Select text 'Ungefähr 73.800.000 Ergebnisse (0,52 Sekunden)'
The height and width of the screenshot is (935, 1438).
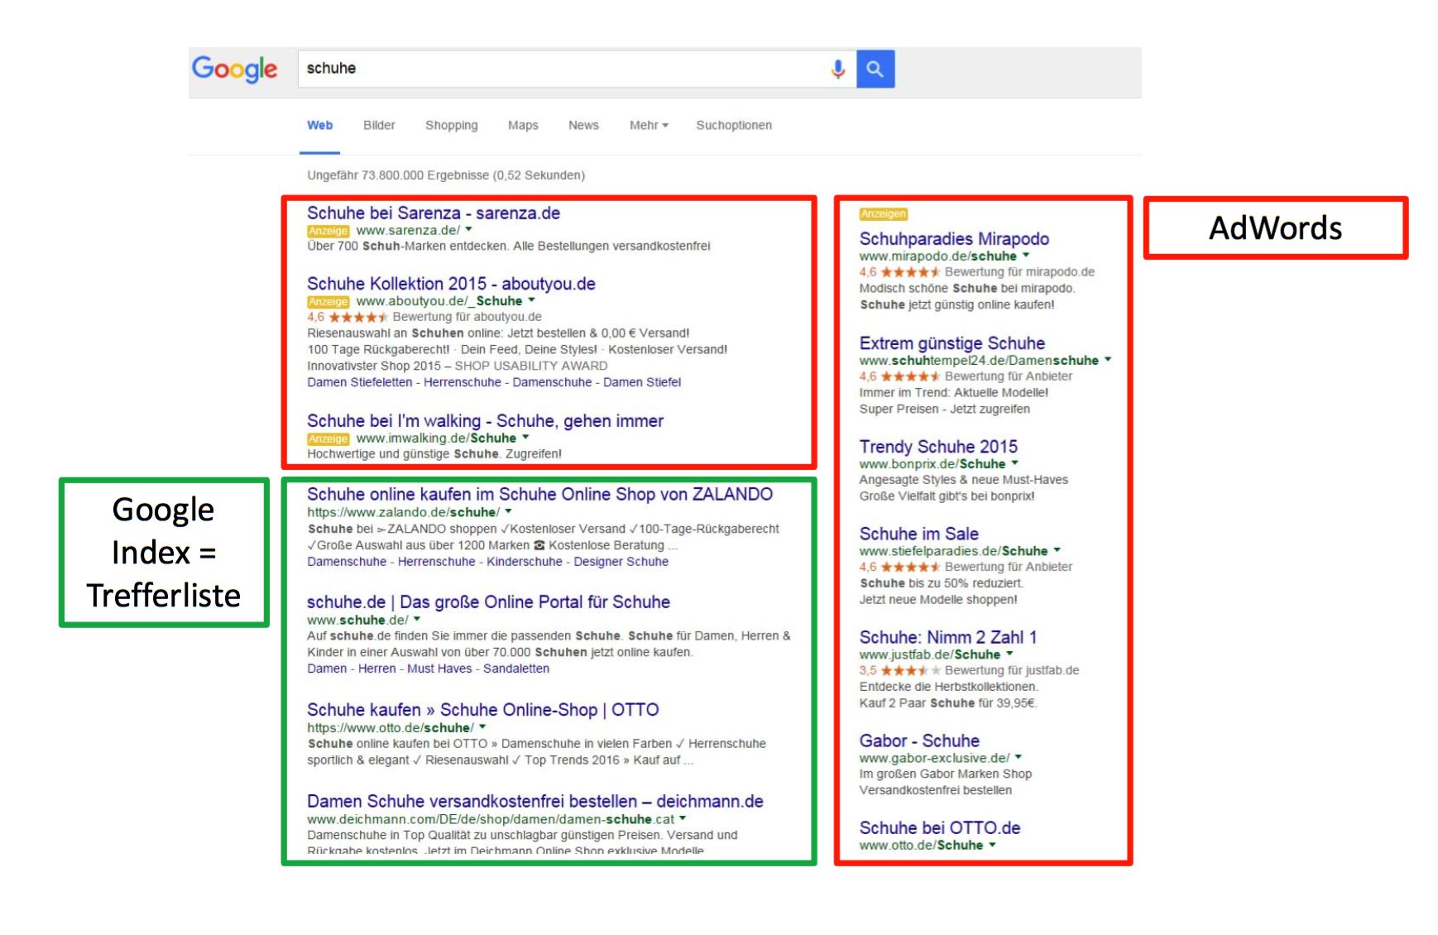[x=446, y=175]
